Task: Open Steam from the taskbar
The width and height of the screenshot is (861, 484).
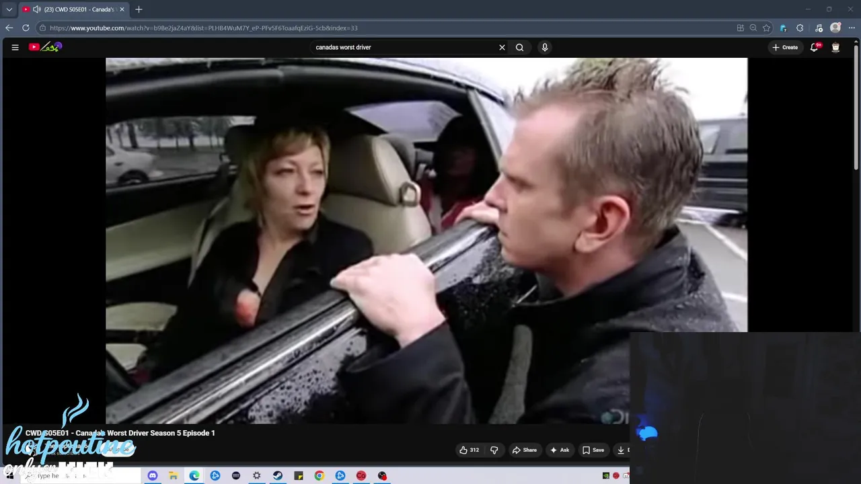Action: (277, 476)
